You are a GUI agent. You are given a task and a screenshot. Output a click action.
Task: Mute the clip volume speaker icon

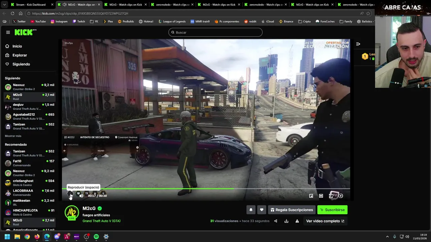[x=81, y=196]
